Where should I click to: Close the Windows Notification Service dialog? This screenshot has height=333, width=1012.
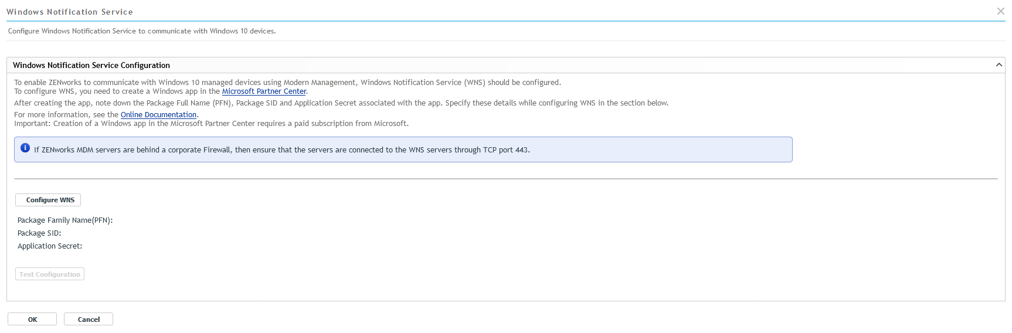click(1000, 11)
